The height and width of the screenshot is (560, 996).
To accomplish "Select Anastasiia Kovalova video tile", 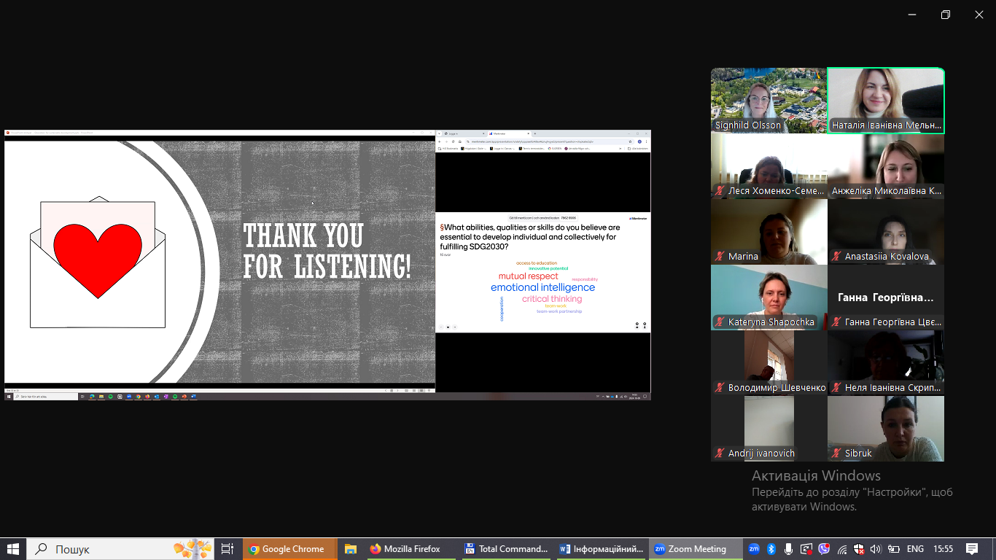I will coord(886,232).
